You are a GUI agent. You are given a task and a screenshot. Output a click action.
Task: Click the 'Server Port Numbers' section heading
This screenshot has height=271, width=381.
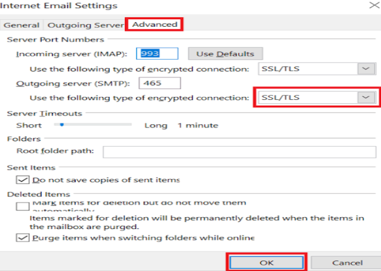coord(55,40)
